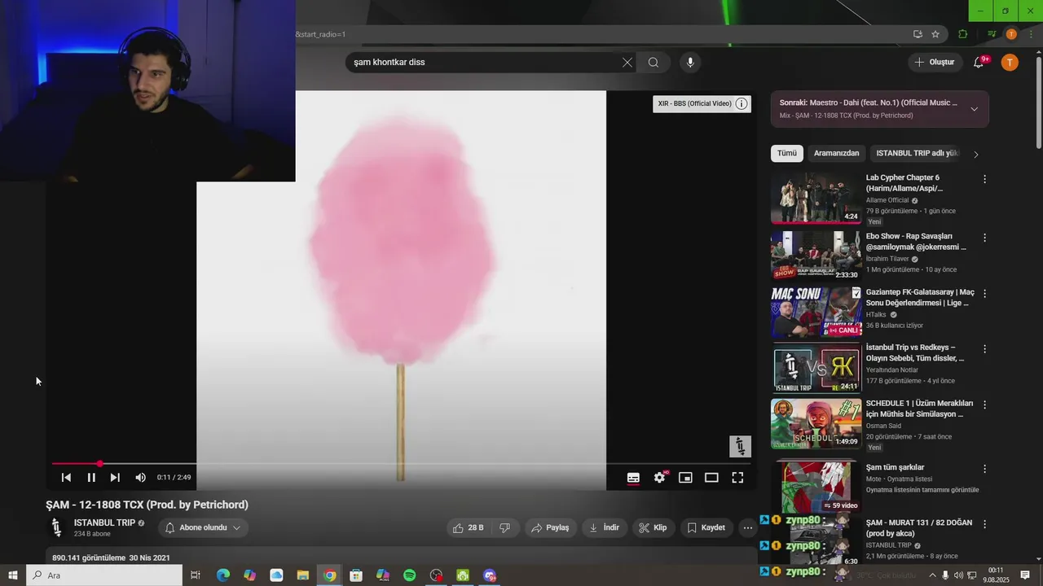Open the player settings gear
Viewport: 1043px width, 586px height.
659,478
